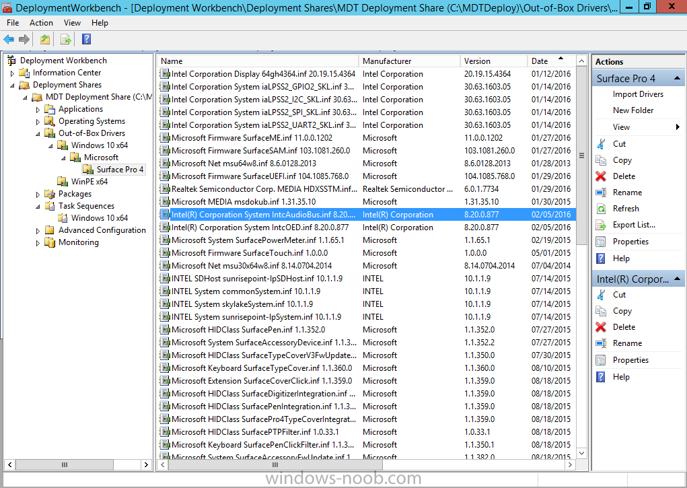Expand the Applications tree node
The width and height of the screenshot is (687, 488).
click(38, 110)
